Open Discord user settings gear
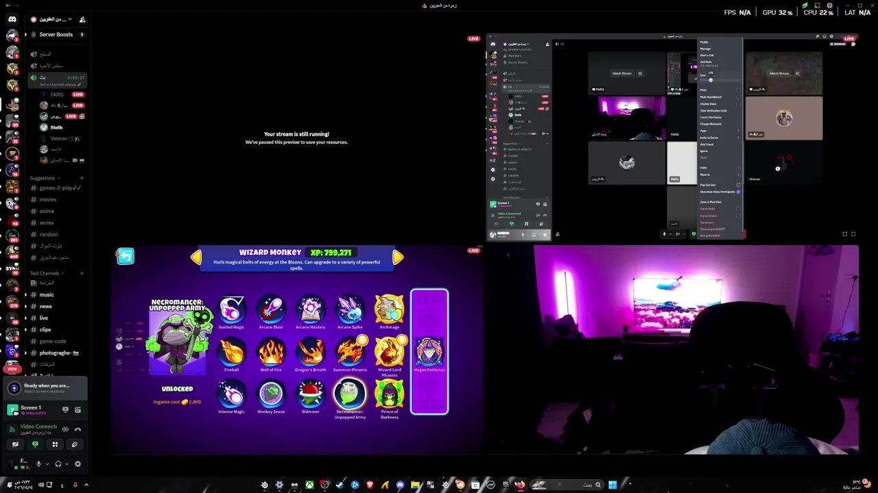Screen dimensions: 878x493 pos(78,464)
